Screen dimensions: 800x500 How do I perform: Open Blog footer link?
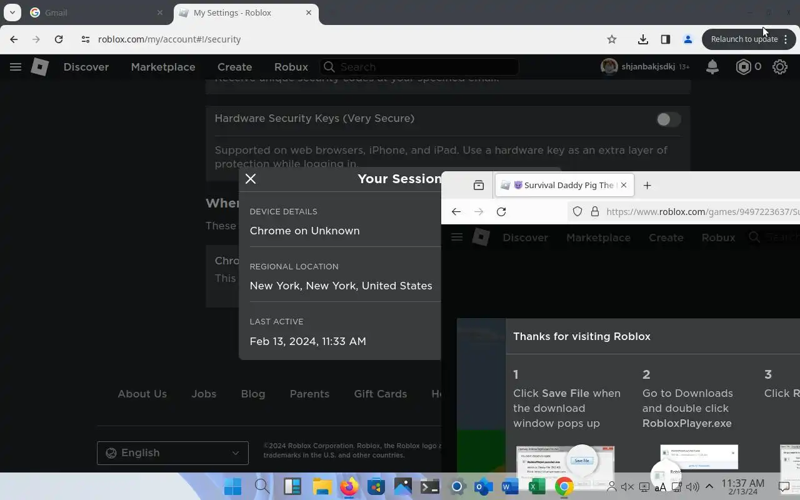coord(253,394)
